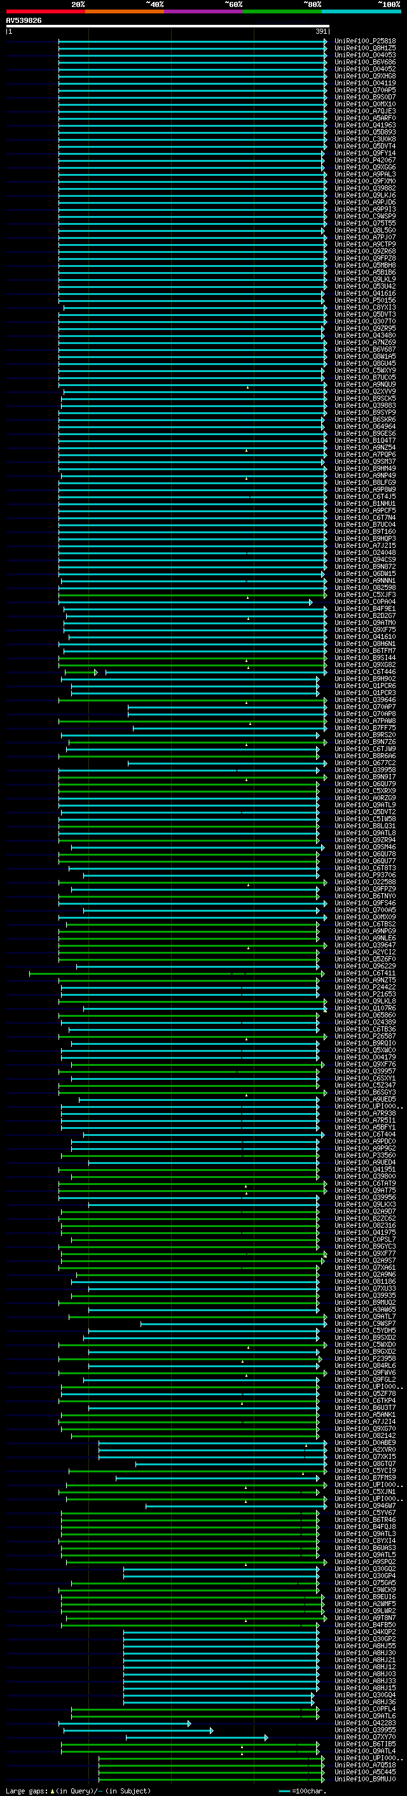The width and height of the screenshot is (407, 1796).
Task: Open hit UniRef100_Q8H1Z5
Action: [x=365, y=48]
